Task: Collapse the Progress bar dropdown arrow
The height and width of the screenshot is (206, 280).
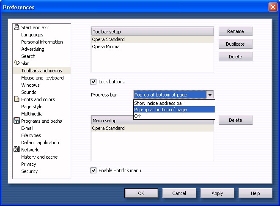Action: tap(210, 95)
